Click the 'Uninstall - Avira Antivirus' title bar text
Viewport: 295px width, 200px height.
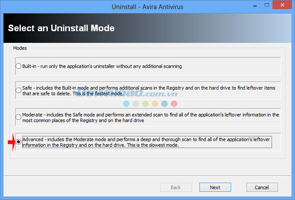click(147, 7)
